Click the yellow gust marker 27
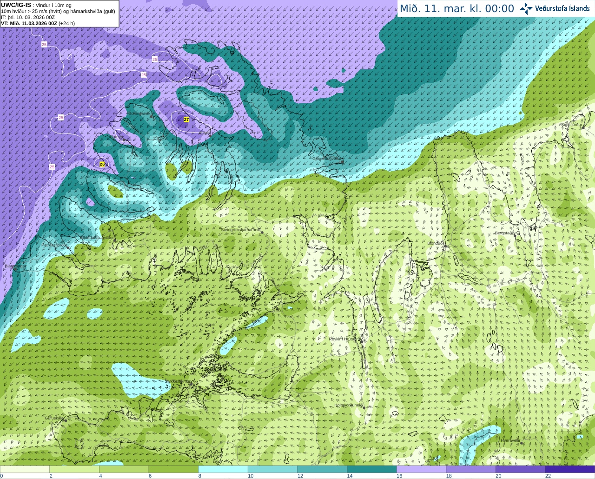Image resolution: width=595 pixels, height=479 pixels. point(186,120)
